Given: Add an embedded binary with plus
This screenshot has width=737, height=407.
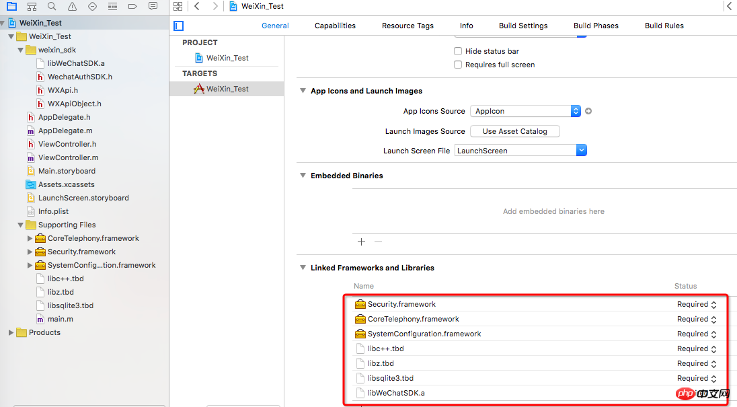Looking at the screenshot, I should click(x=361, y=242).
